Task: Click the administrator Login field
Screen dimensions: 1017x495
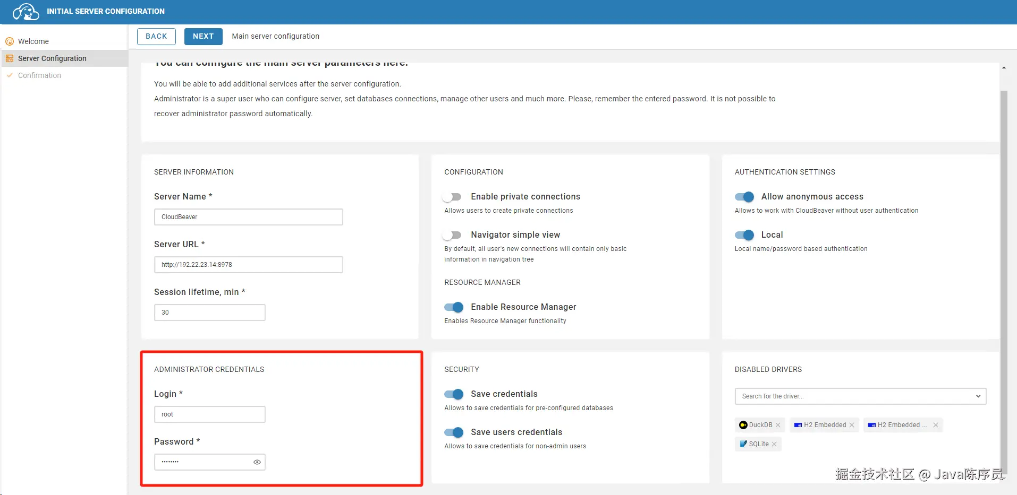Action: click(209, 414)
